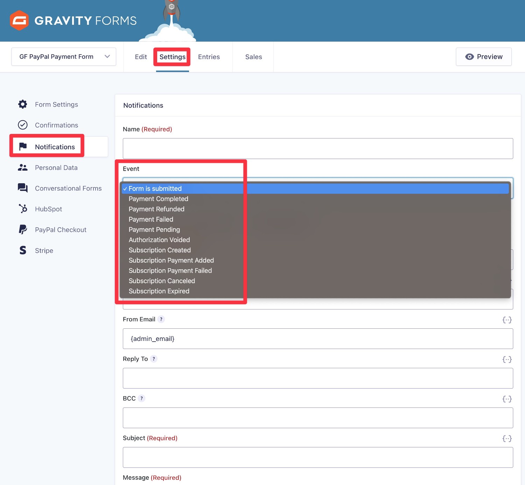
Task: Click the Confirmations checkmark icon
Action: (23, 125)
